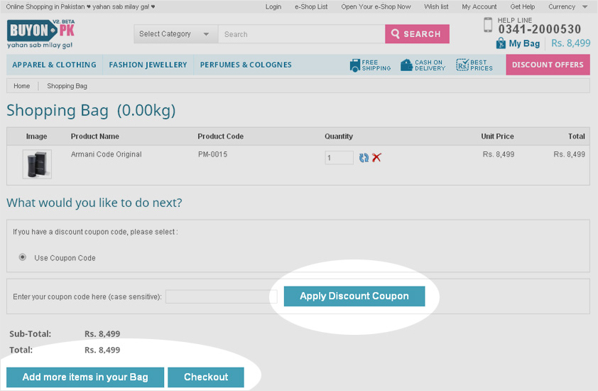Viewport: 598px width, 391px height.
Task: Click the coupon code input field
Action: click(222, 296)
